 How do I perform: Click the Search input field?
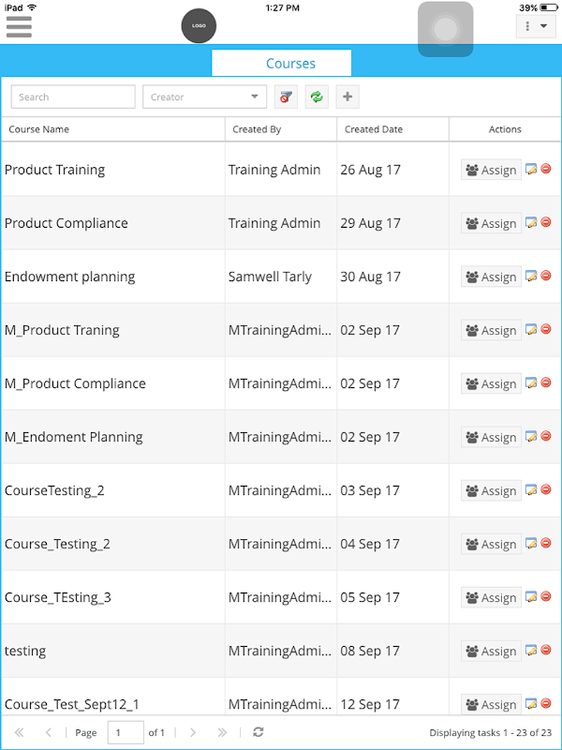tap(73, 97)
